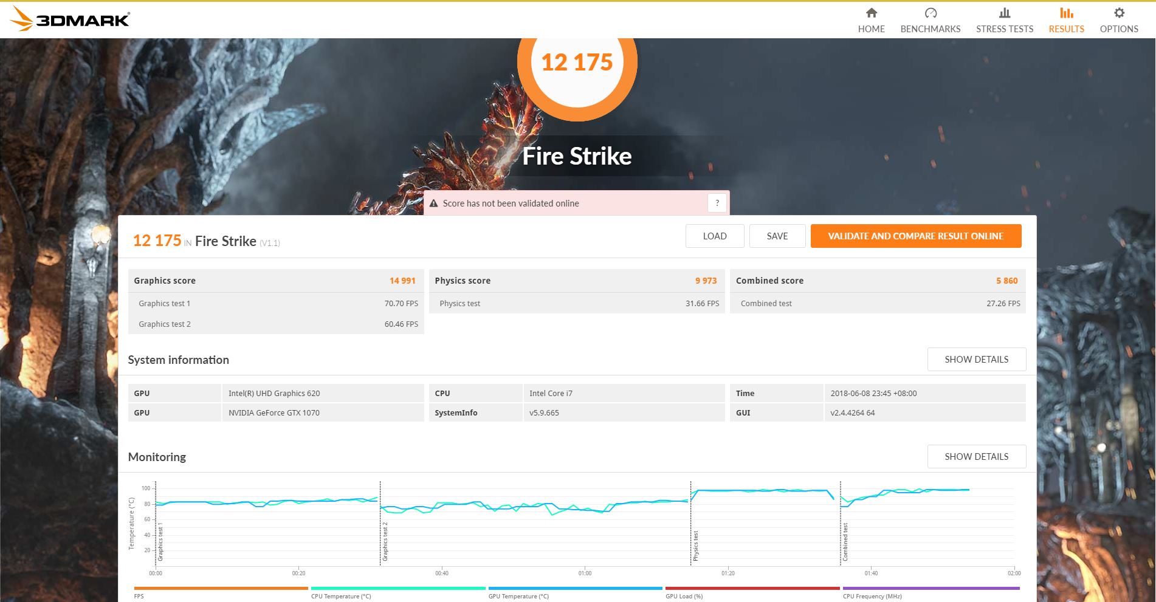Open the Stress Tests chart icon
Image resolution: width=1156 pixels, height=602 pixels.
coord(1005,13)
